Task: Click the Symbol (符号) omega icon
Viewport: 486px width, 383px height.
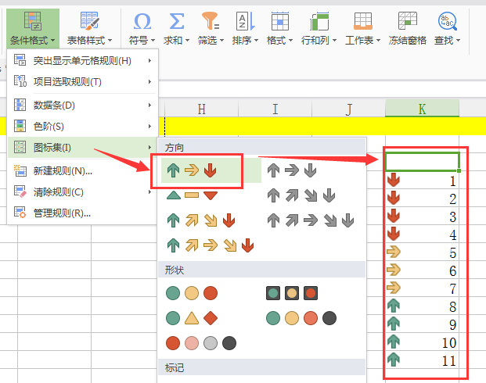Action: pyautogui.click(x=142, y=20)
